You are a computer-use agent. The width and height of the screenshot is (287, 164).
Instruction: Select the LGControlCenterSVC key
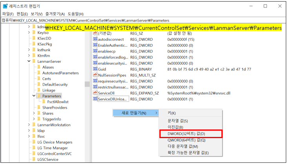[x=55, y=153]
